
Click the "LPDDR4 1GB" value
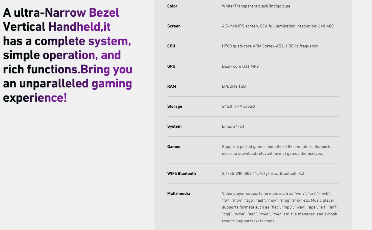pos(234,86)
